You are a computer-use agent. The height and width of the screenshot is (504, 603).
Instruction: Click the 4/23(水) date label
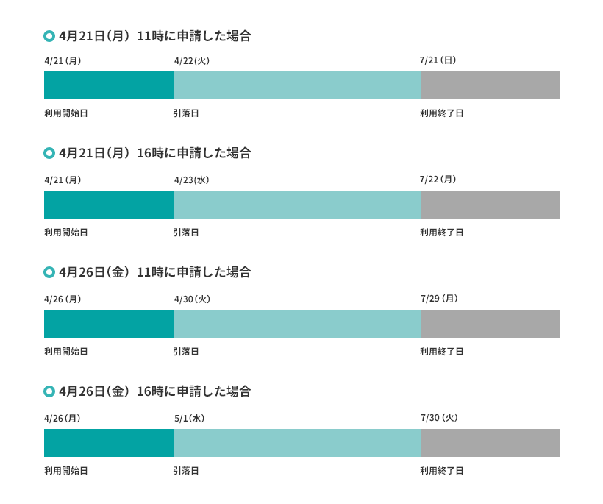[192, 180]
